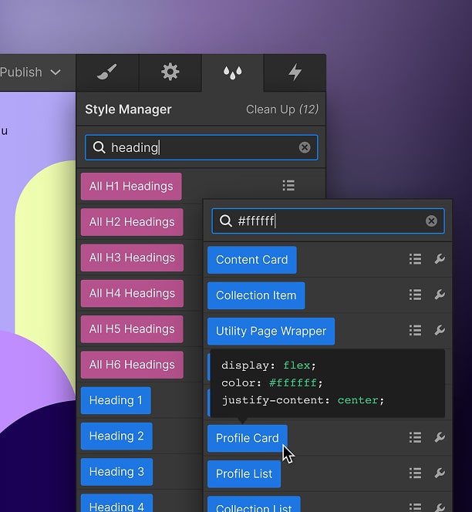Click the justify-content: center code line
472x512 pixels.
pos(303,400)
